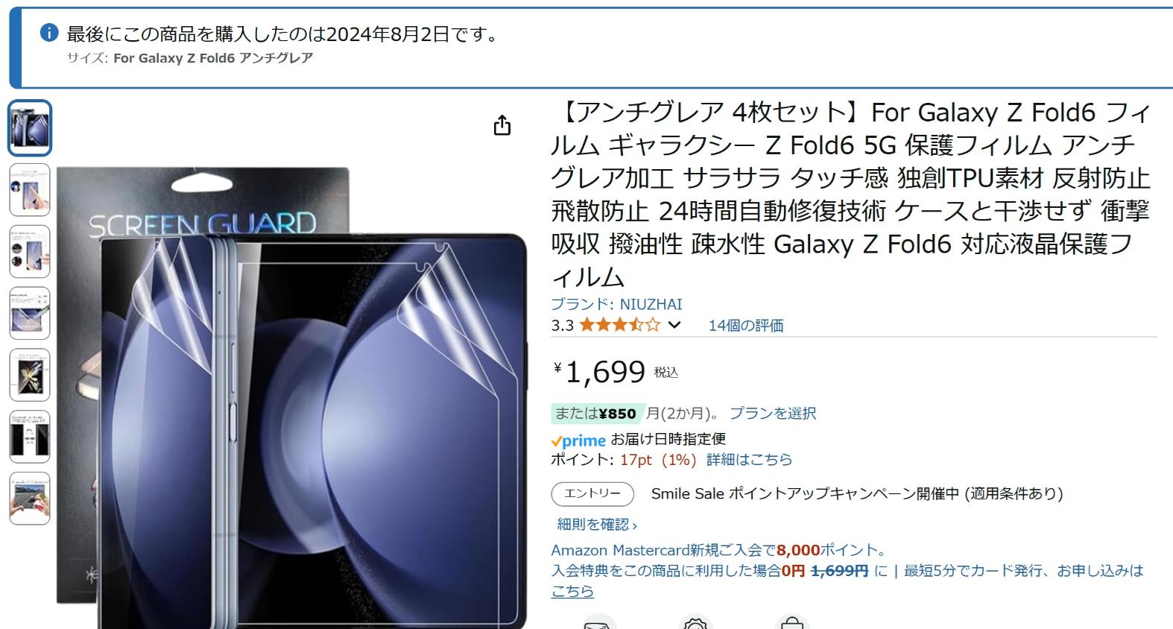The width and height of the screenshot is (1173, 629).
Task: Open the 14個の評価 reviews link
Action: (746, 325)
